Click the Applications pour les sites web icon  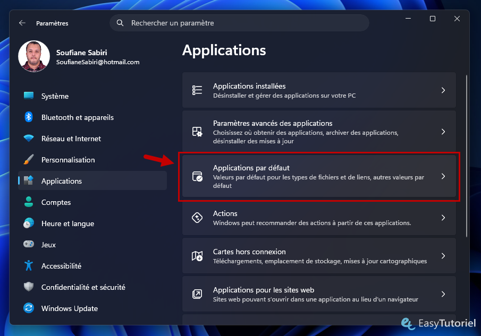point(197,294)
